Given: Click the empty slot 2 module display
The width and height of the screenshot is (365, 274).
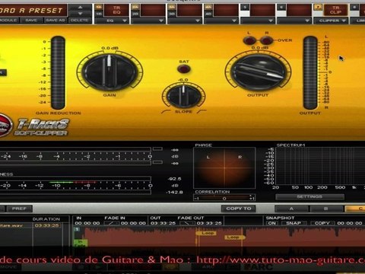Looking at the screenshot, I should 153,10.
